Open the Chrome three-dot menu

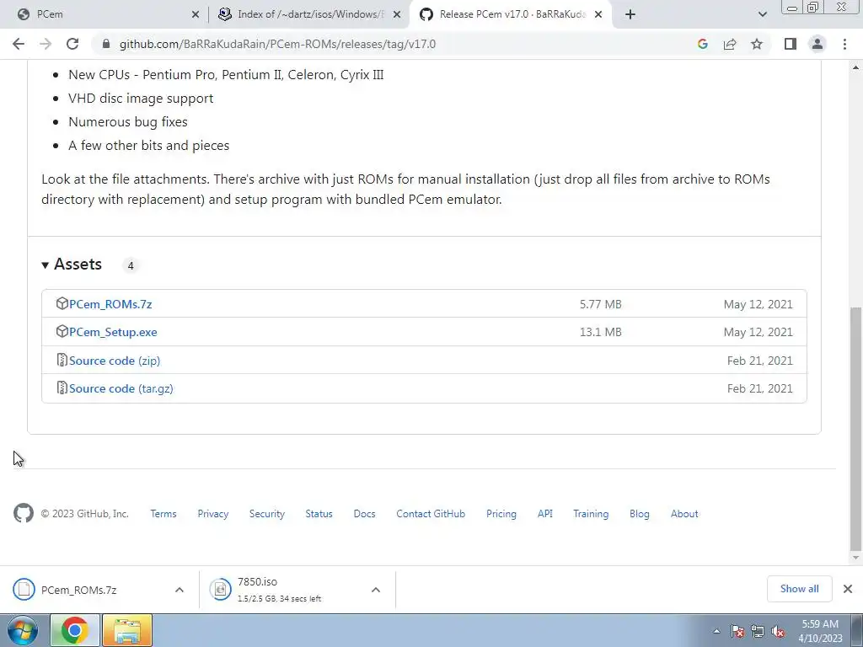(x=844, y=44)
